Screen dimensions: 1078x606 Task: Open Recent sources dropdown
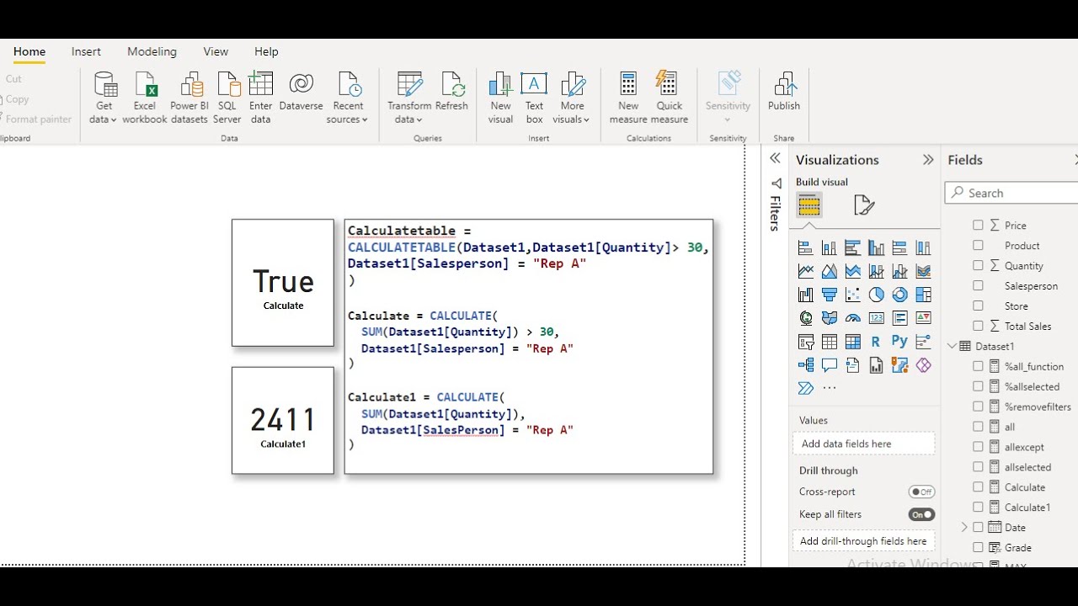(x=348, y=98)
